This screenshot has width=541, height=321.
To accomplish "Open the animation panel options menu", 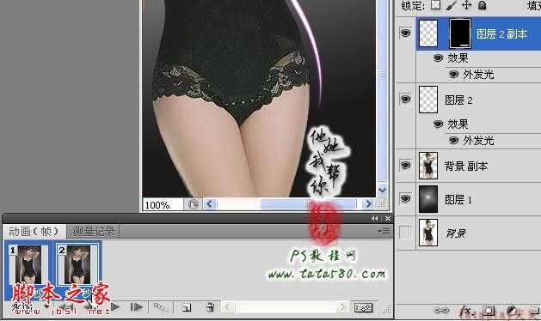I will (384, 231).
